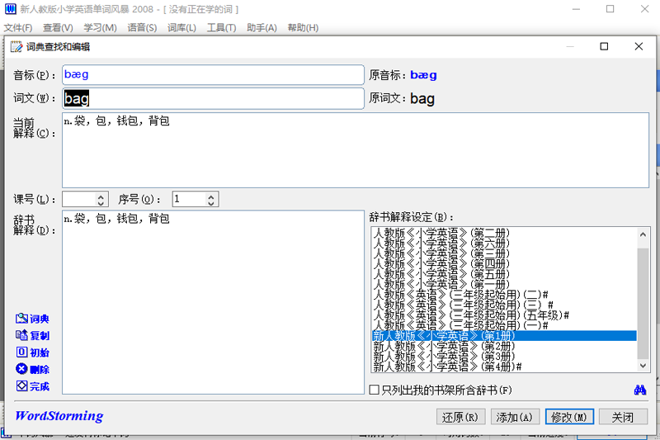Select 新人教版《小学英语》(第2册) entry
The image size is (660, 440).
(x=504, y=346)
